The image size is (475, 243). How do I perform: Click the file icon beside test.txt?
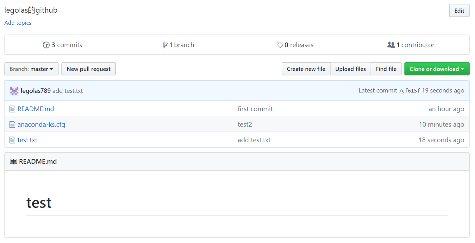pos(12,140)
